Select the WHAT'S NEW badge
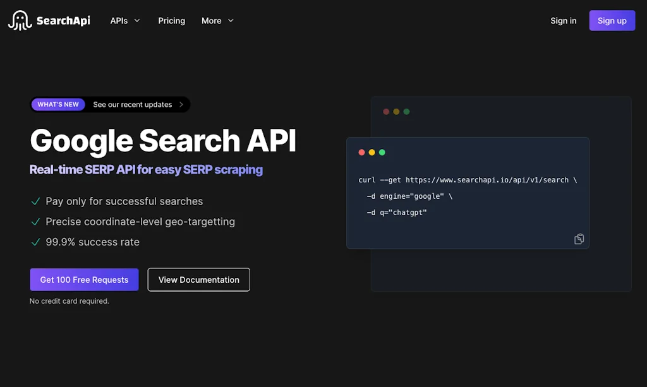Viewport: 647px width, 387px height. click(58, 105)
